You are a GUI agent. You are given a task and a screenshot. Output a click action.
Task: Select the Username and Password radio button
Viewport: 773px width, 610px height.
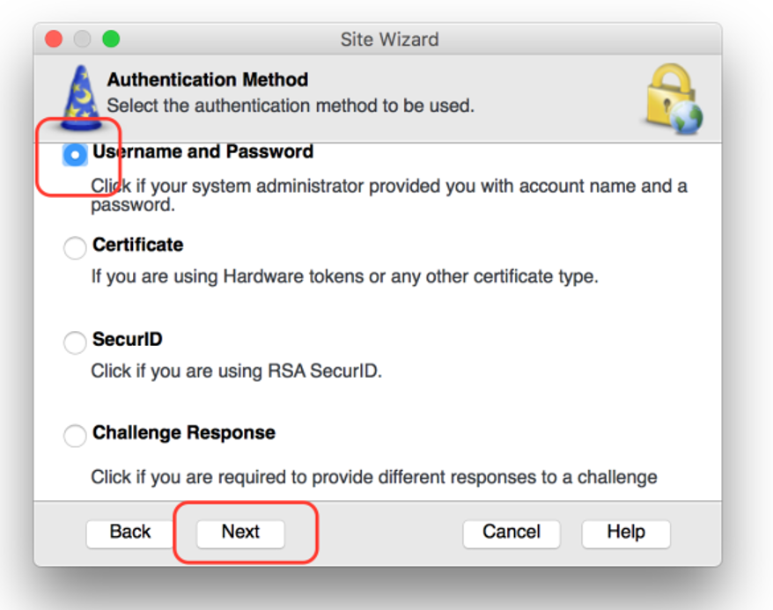76,155
